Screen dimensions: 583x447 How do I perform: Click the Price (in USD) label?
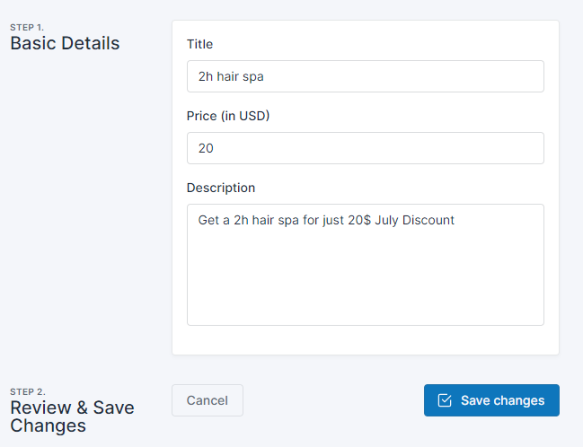click(228, 116)
